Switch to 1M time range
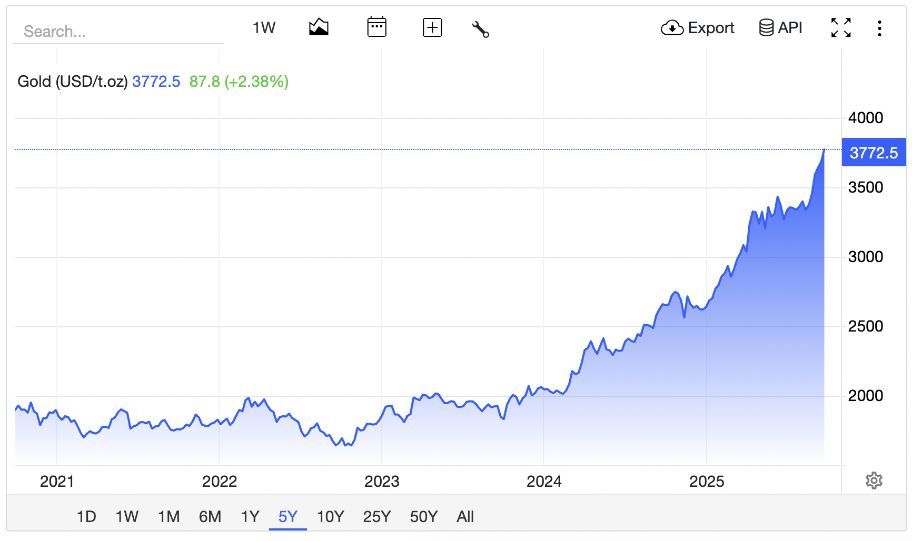 pos(168,517)
